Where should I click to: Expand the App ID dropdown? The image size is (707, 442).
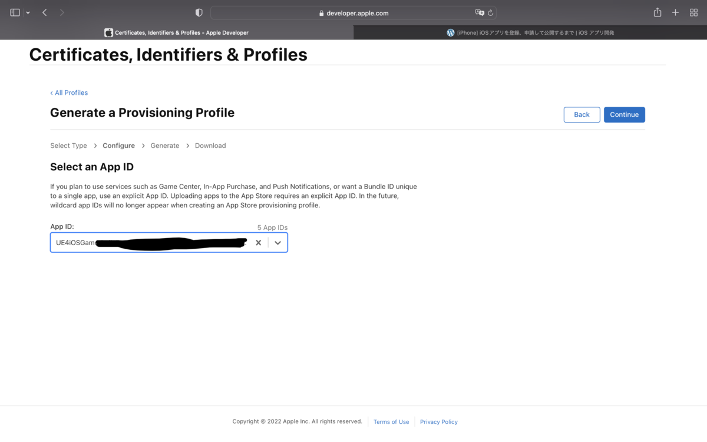(277, 243)
